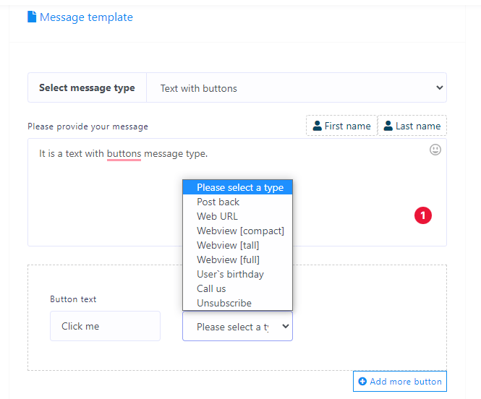Insert the First name variable
The image size is (481, 399).
pyautogui.click(x=341, y=126)
